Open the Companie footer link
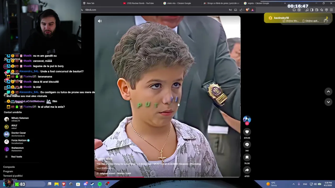The width and height of the screenshot is (335, 188). (9, 167)
